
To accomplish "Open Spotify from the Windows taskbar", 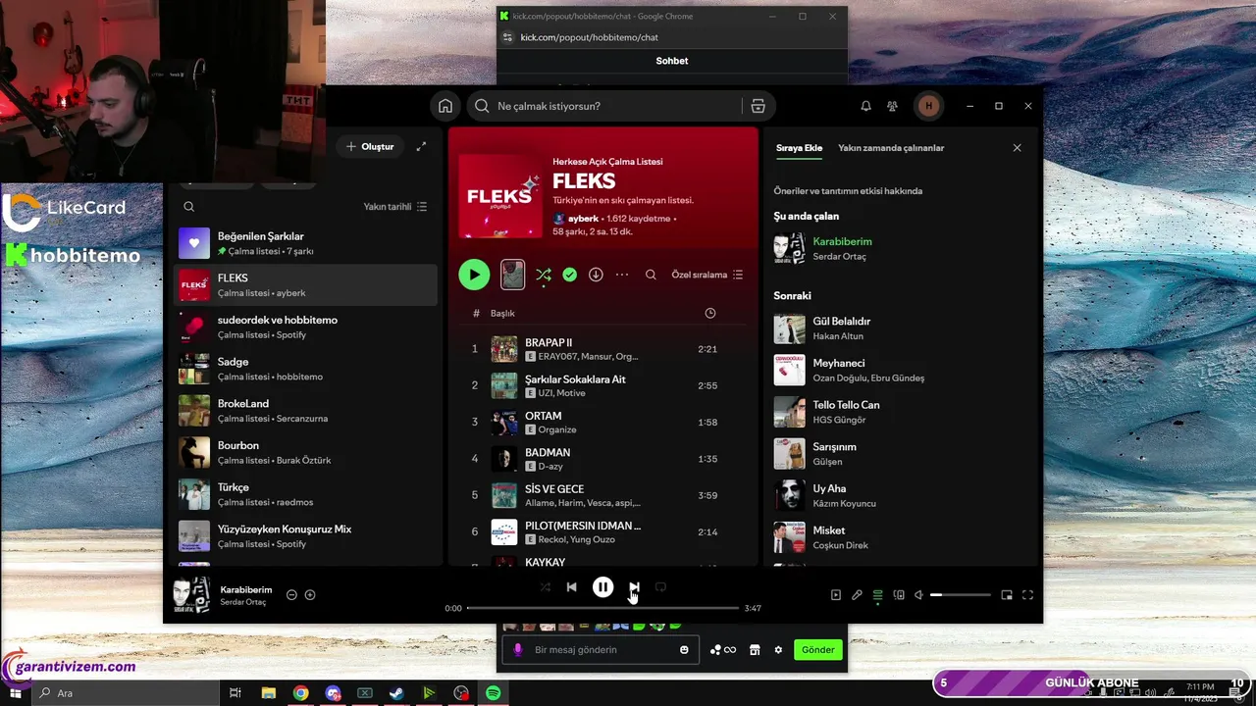I will pyautogui.click(x=494, y=693).
